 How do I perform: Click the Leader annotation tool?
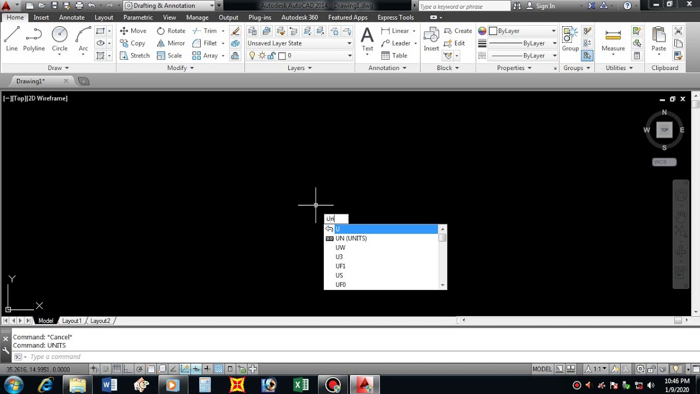[395, 43]
